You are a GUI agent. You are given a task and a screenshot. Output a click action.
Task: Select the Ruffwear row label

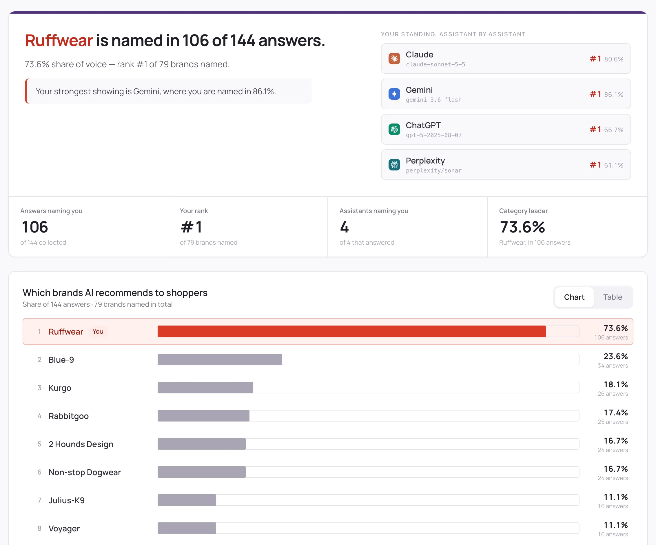(66, 332)
